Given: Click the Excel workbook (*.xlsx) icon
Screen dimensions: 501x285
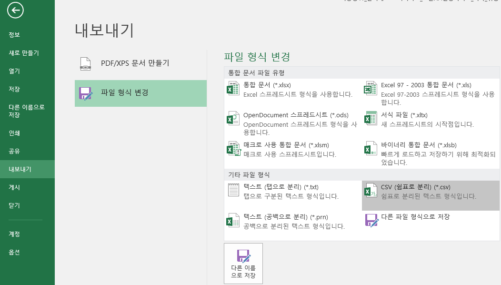Looking at the screenshot, I should [233, 89].
